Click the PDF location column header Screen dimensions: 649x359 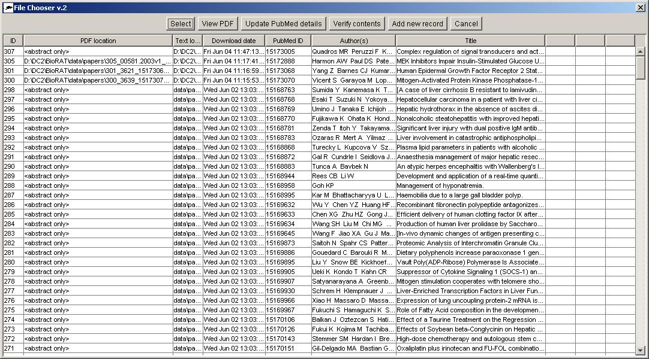[98, 41]
